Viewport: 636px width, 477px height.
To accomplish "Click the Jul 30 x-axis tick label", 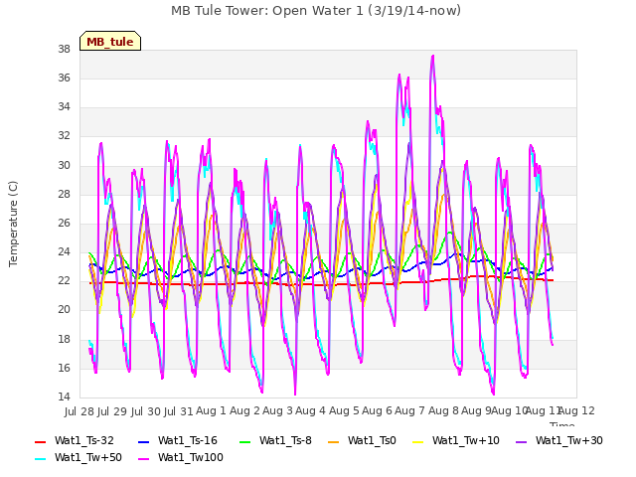I will point(145,411).
